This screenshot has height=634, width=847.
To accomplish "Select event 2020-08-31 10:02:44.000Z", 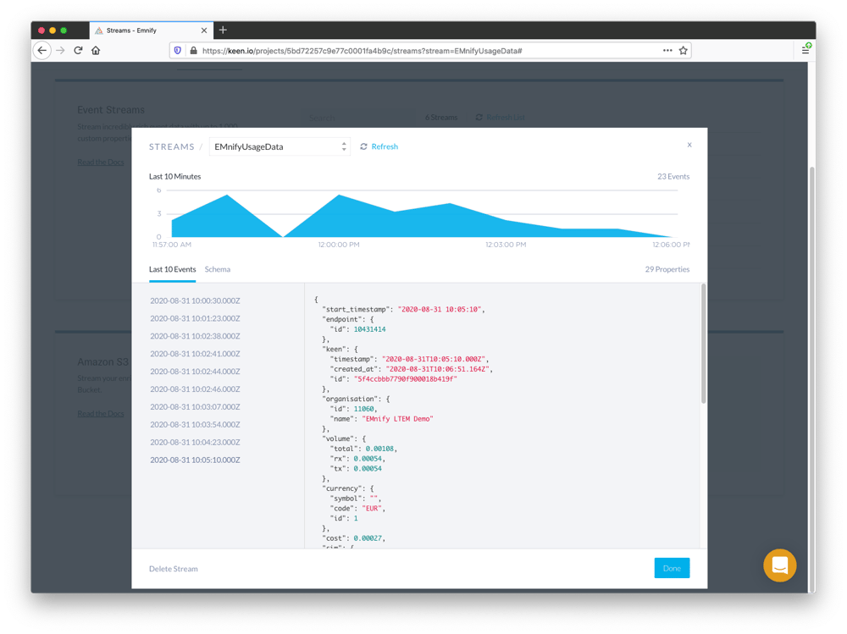I will point(195,372).
